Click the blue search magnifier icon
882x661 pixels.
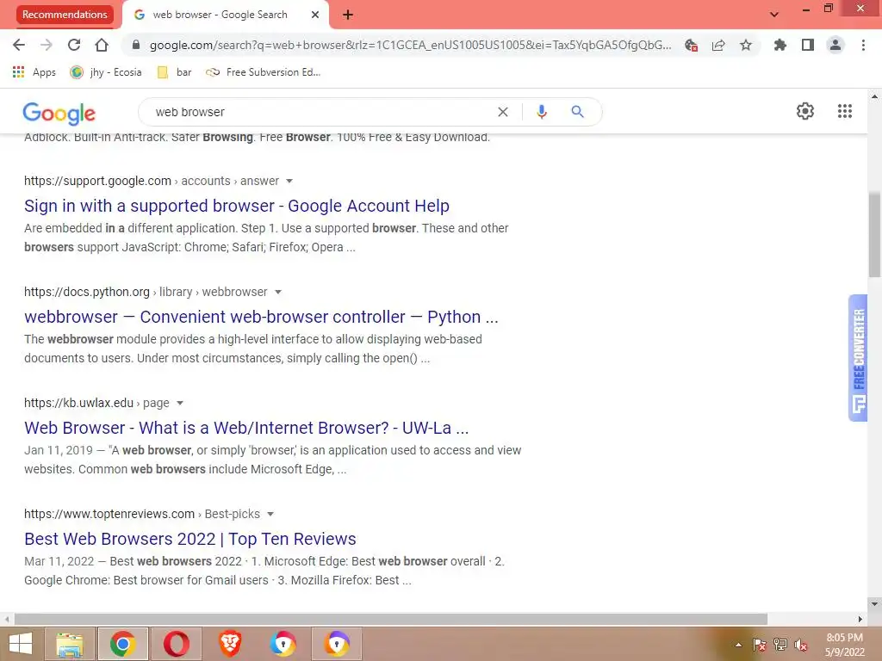(577, 112)
